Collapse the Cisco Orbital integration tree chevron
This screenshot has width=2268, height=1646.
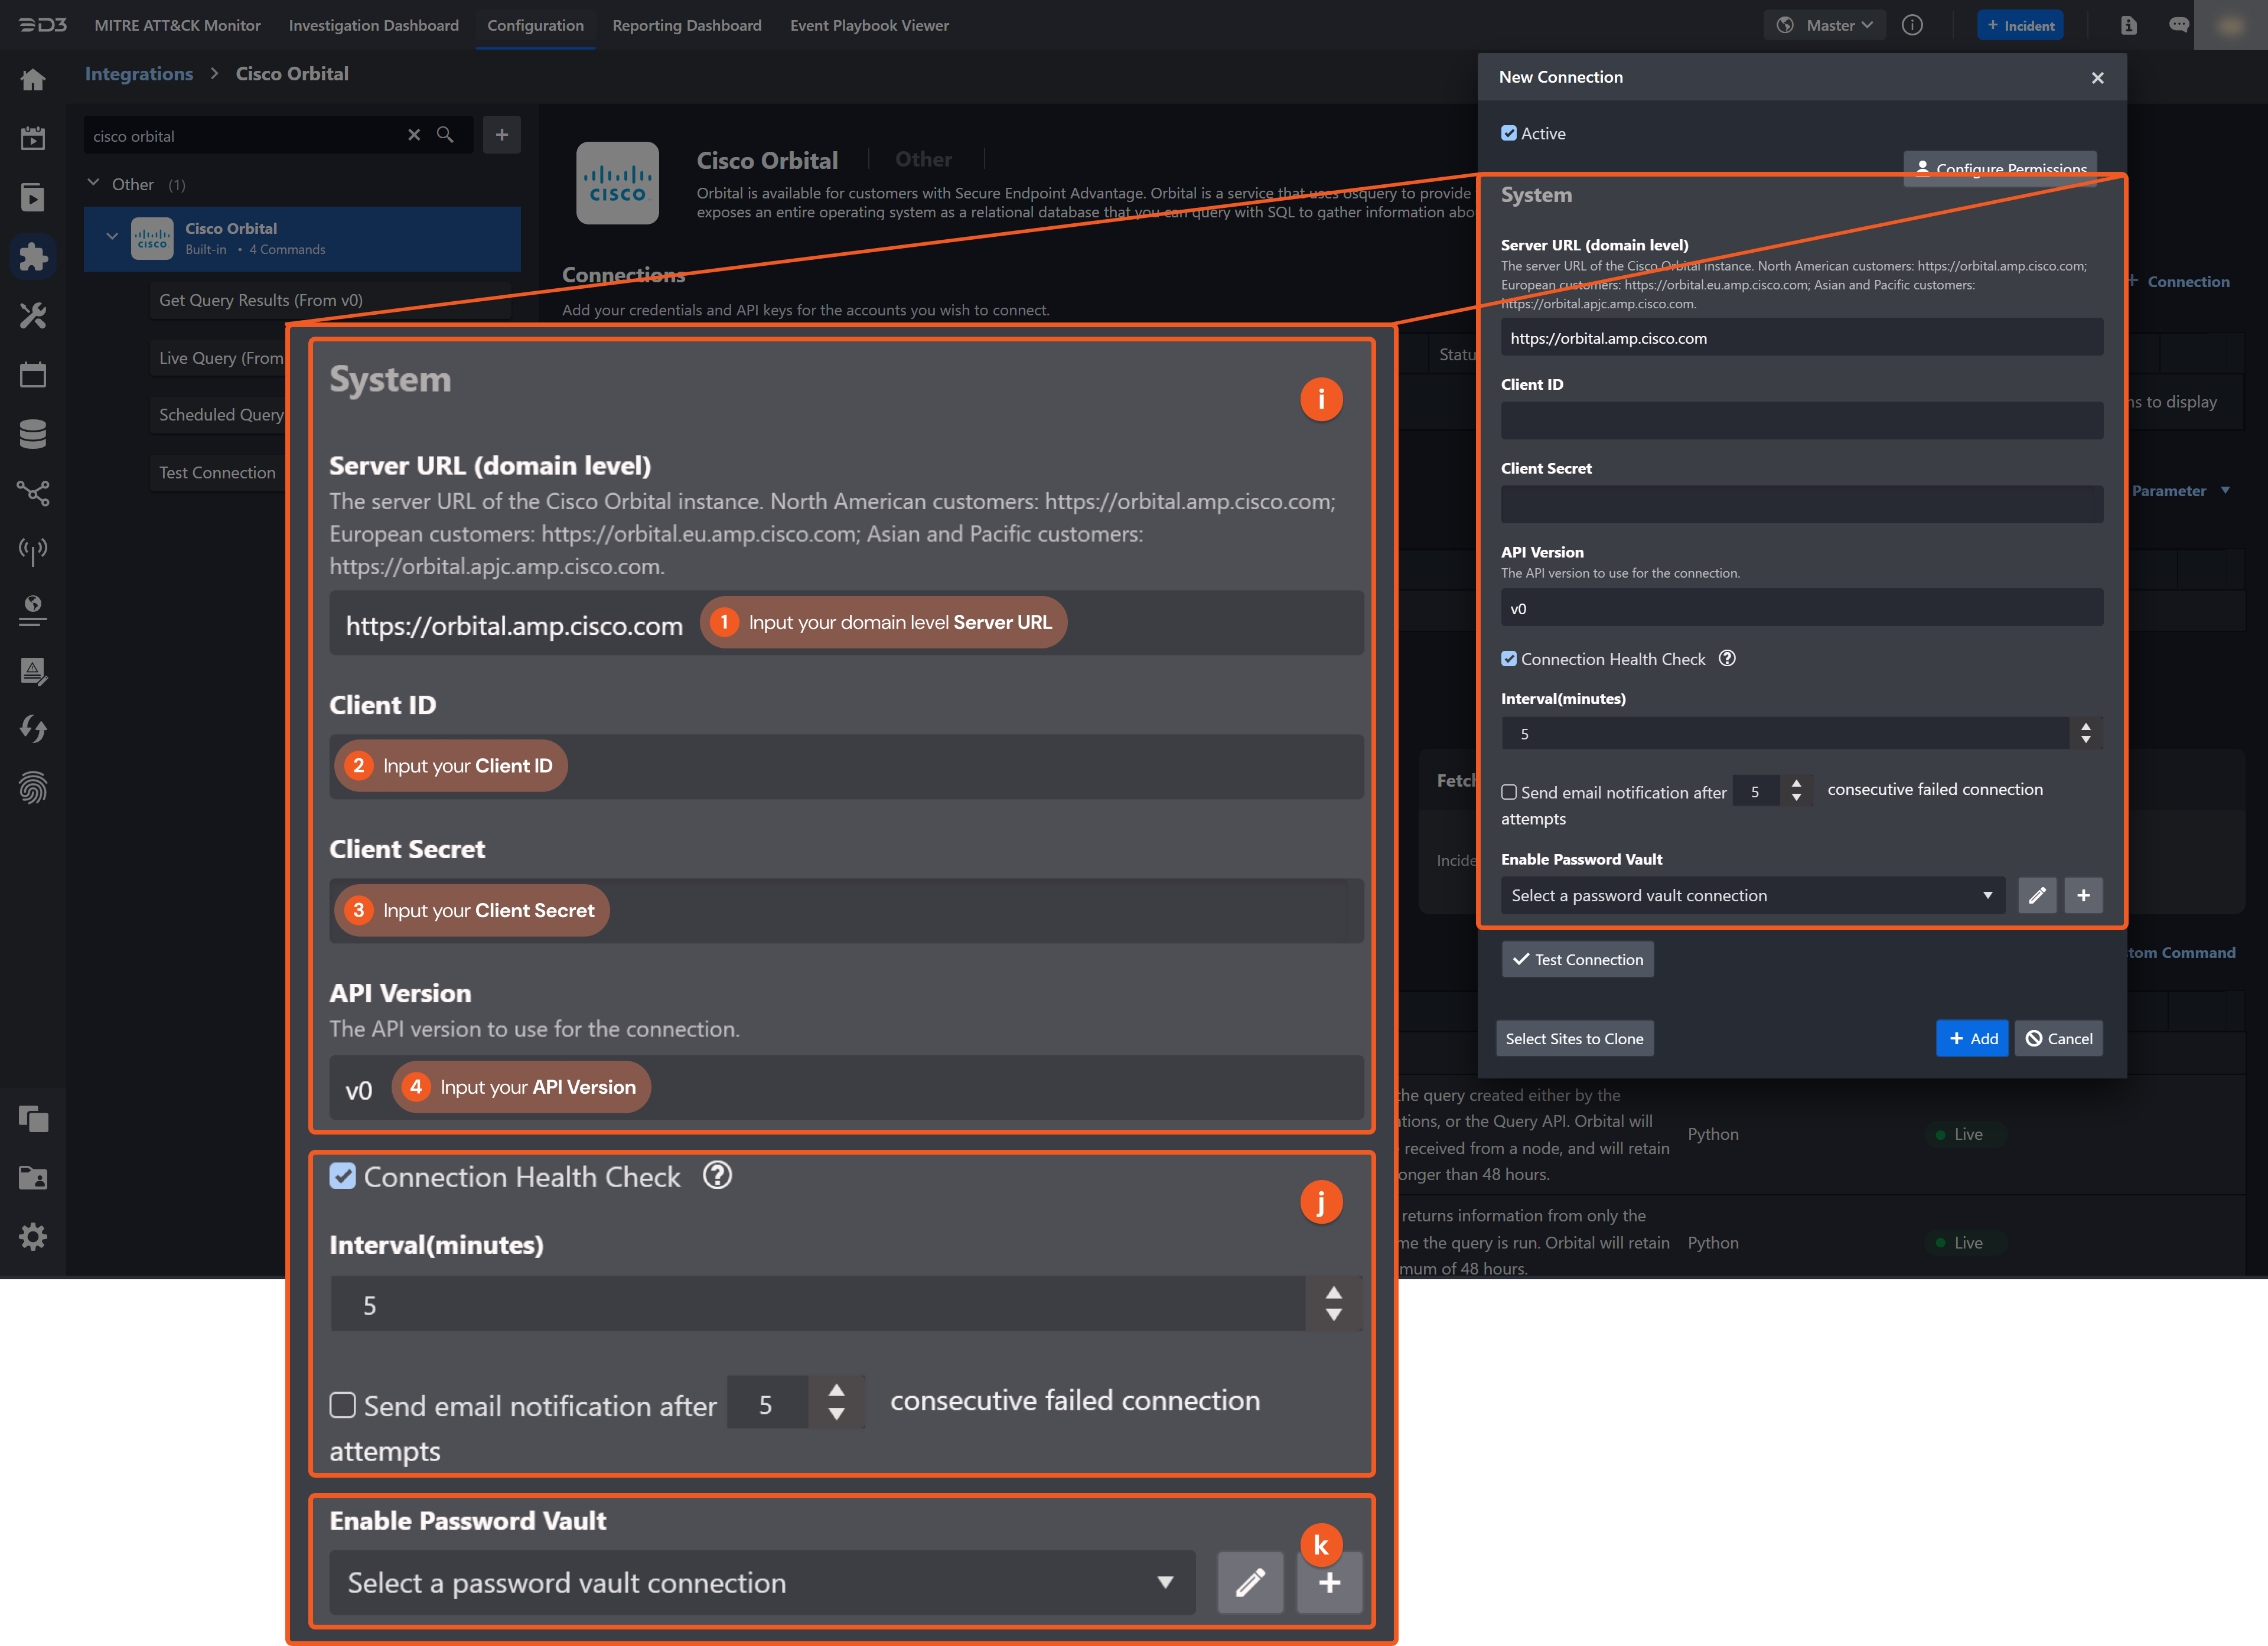click(112, 236)
